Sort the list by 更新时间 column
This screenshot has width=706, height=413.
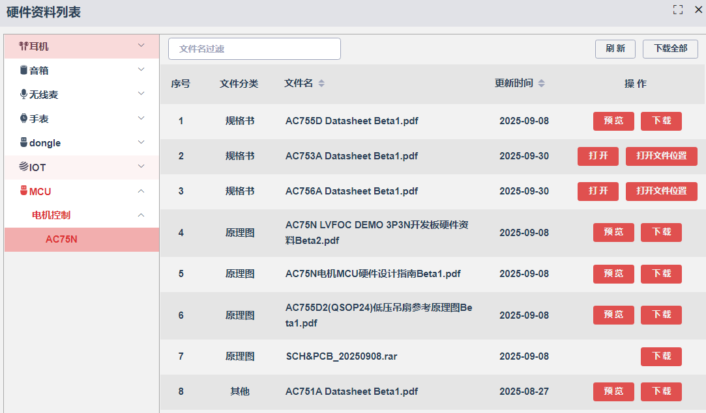coord(541,83)
